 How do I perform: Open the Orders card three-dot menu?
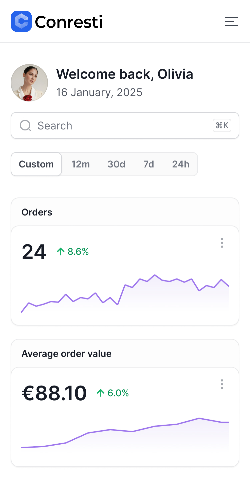(222, 243)
